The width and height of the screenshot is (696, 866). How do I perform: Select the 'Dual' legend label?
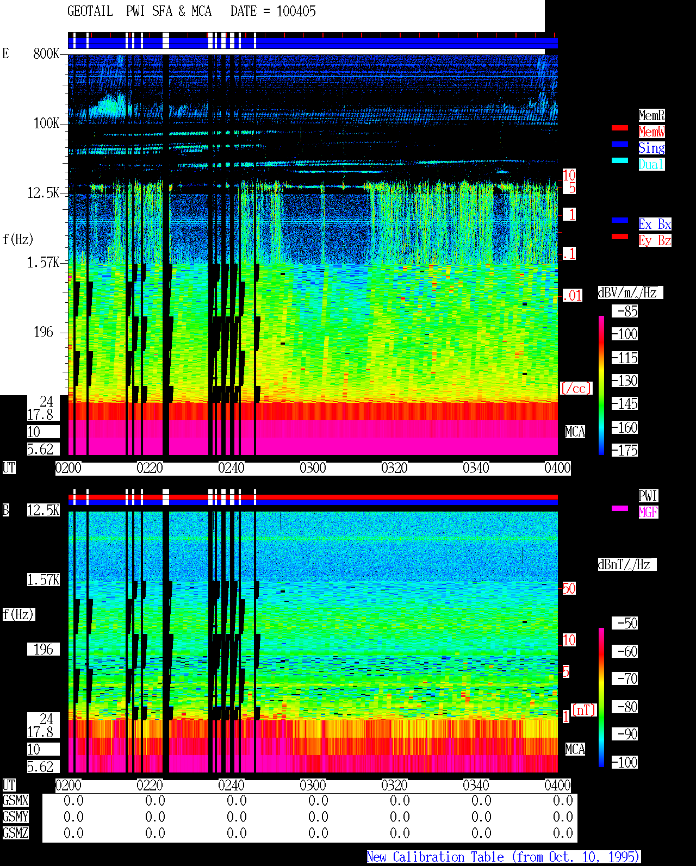point(651,164)
